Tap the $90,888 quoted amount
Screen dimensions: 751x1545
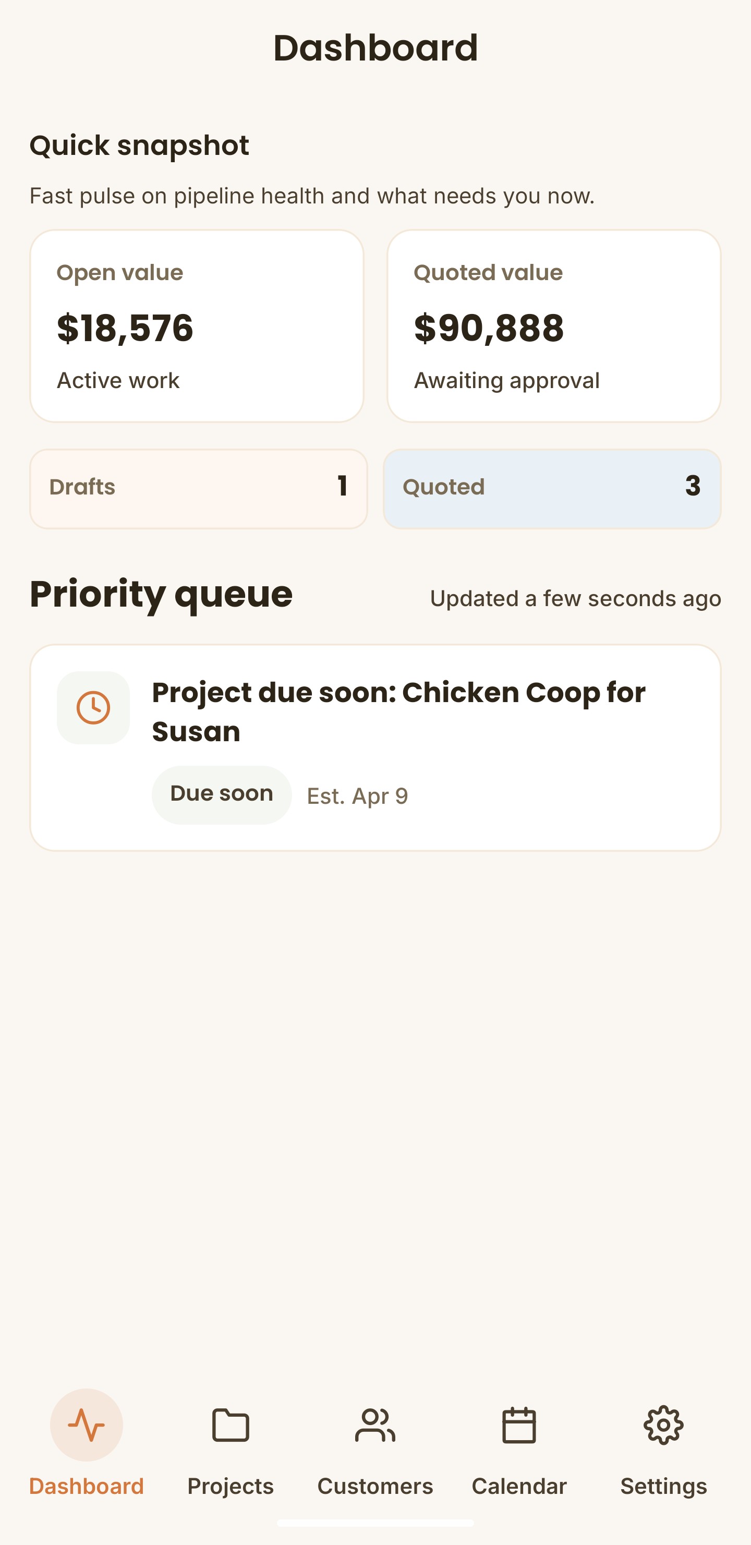489,328
